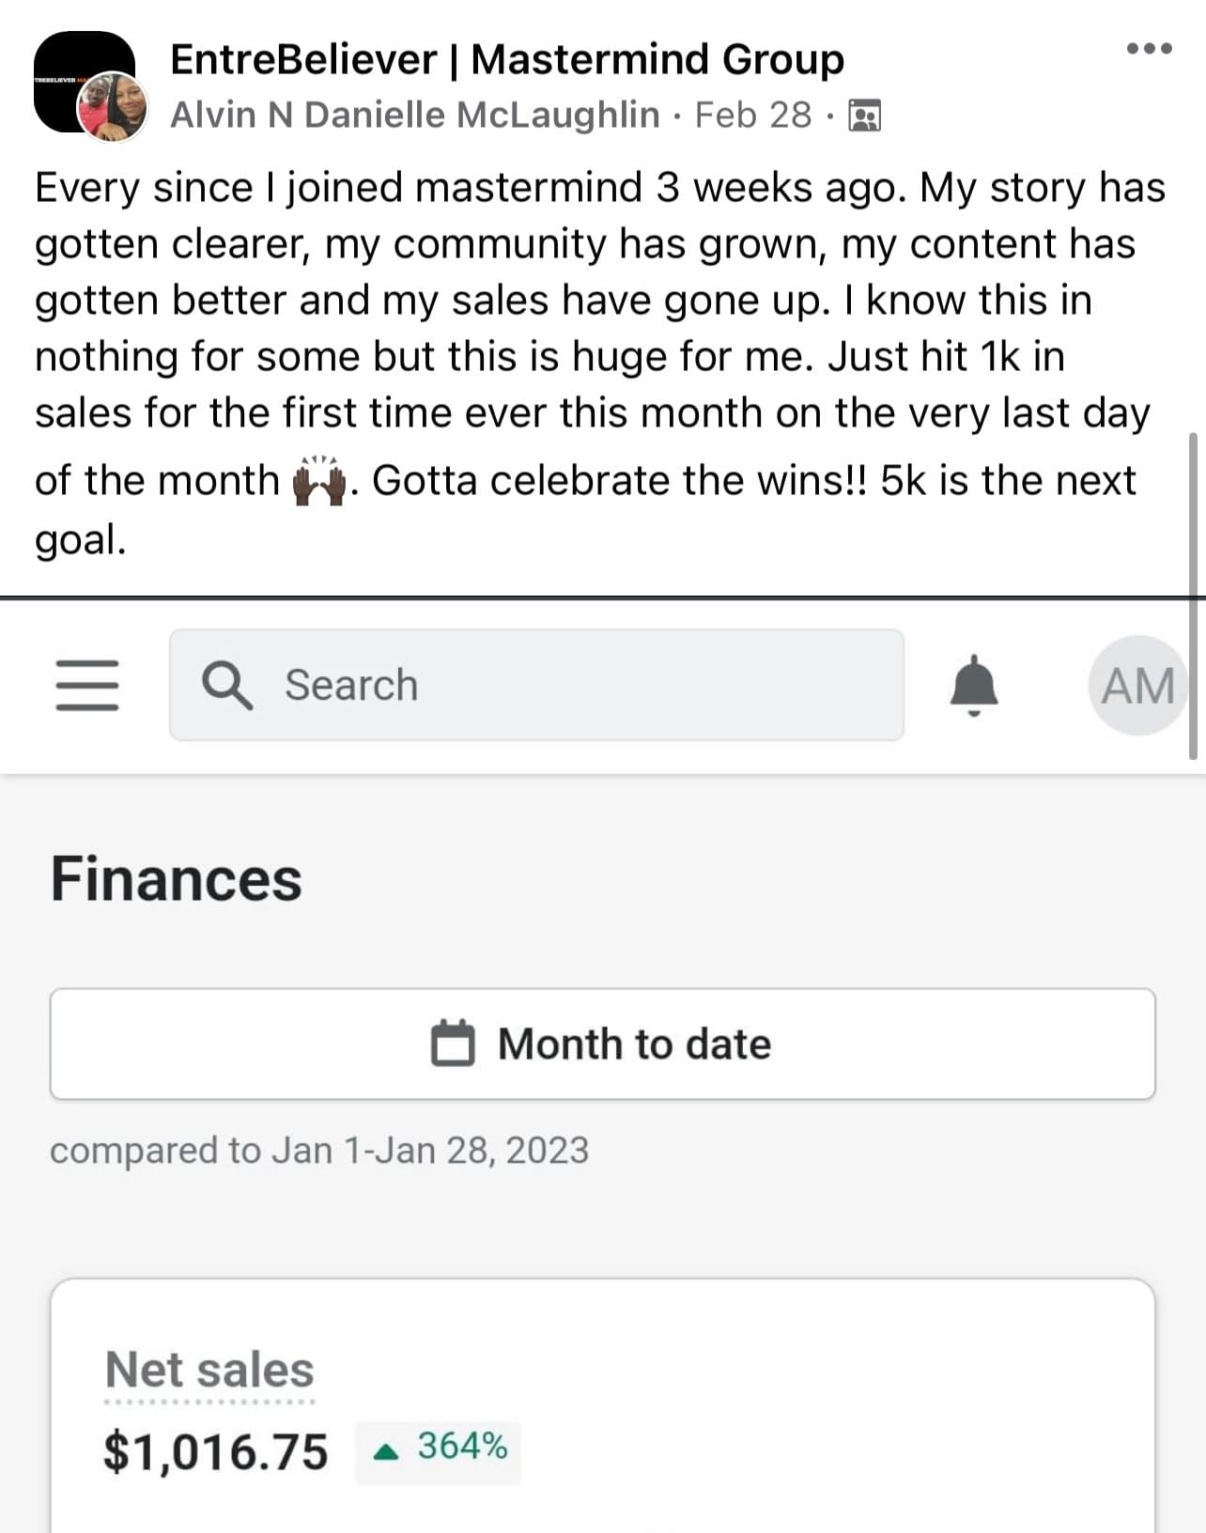Click the group members privacy icon
The image size is (1206, 1533).
pos(864,116)
